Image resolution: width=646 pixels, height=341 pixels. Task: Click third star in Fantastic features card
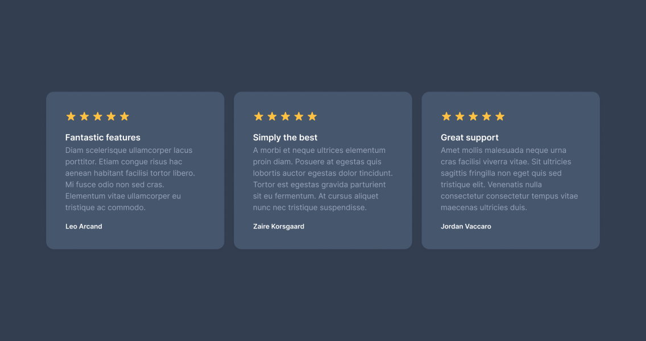pyautogui.click(x=98, y=117)
